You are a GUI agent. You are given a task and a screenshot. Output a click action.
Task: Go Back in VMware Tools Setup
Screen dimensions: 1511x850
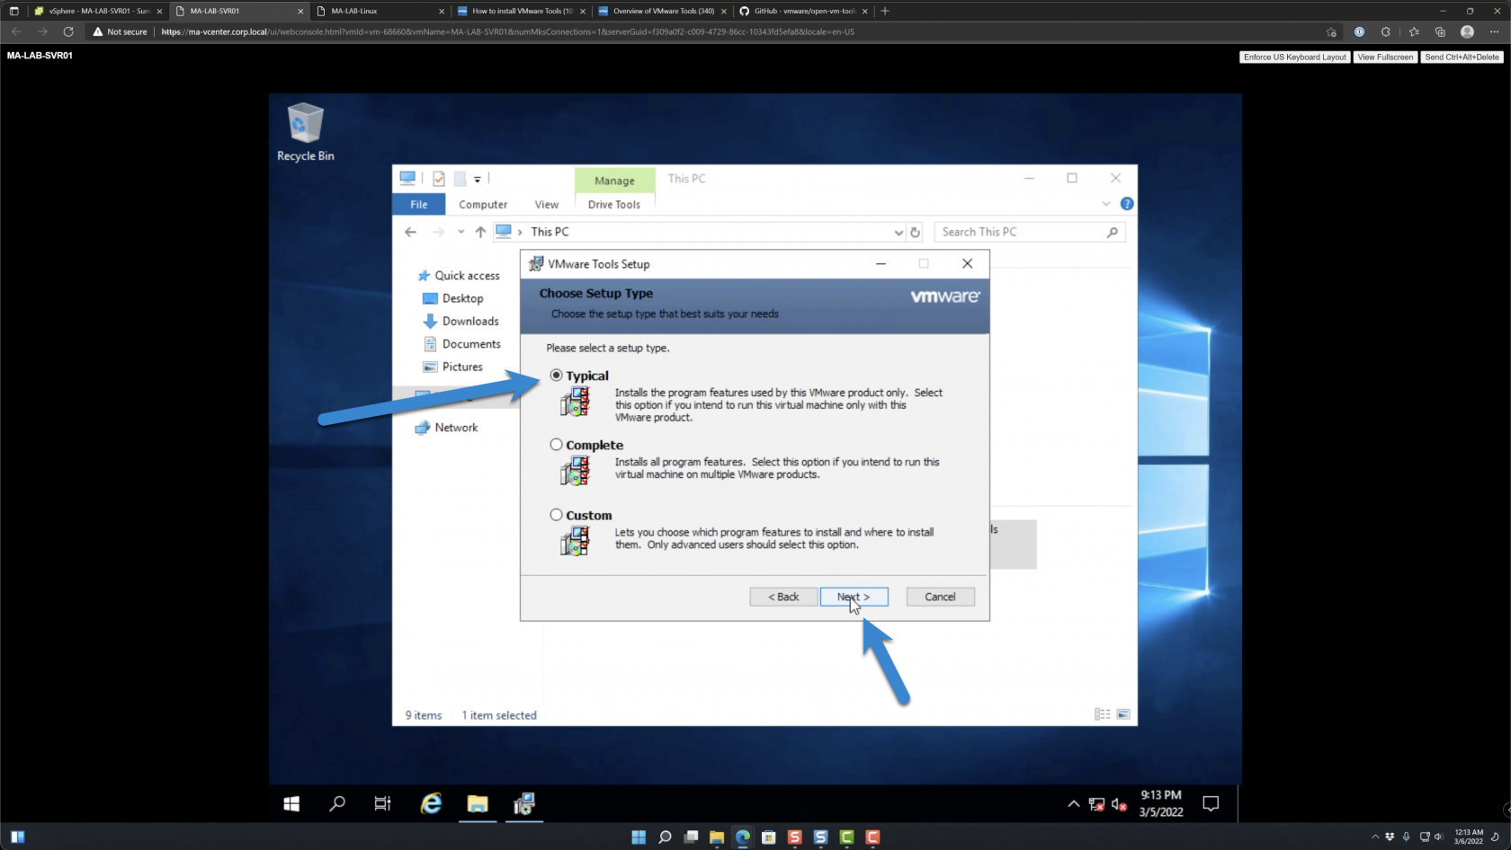pos(783,597)
